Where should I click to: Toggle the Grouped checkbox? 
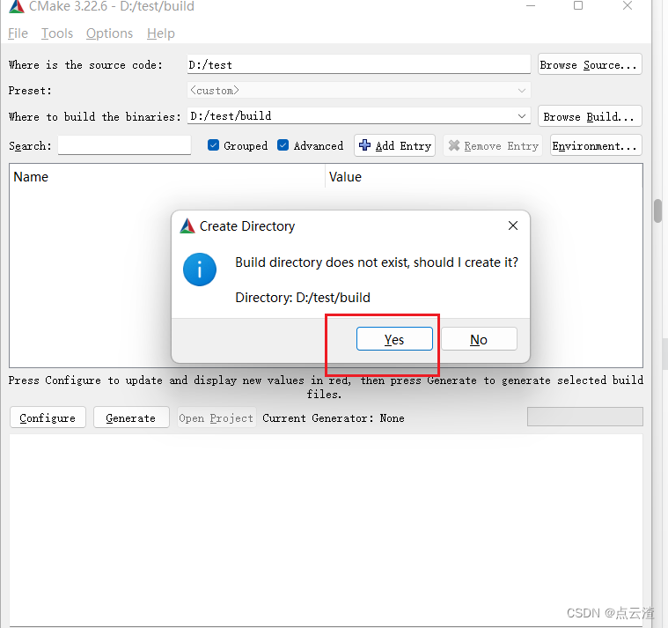coord(213,145)
